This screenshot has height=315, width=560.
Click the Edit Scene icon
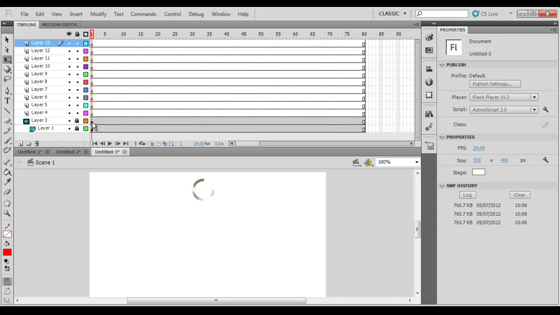point(356,163)
